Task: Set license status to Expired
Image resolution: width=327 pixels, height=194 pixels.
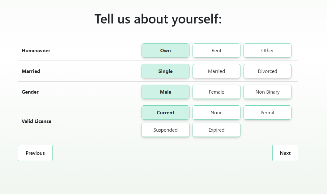Action: [x=216, y=130]
